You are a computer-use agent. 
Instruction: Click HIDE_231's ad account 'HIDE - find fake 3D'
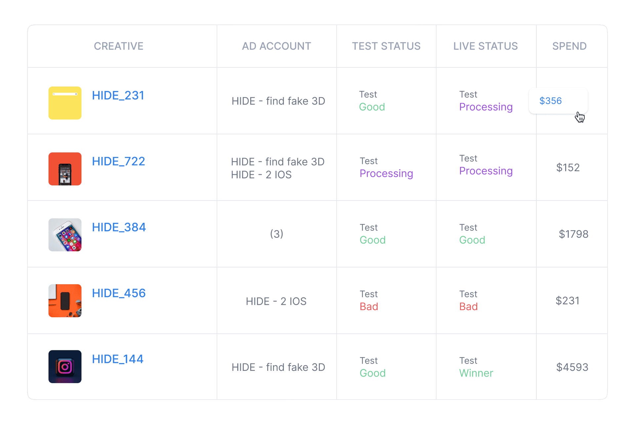[278, 101]
